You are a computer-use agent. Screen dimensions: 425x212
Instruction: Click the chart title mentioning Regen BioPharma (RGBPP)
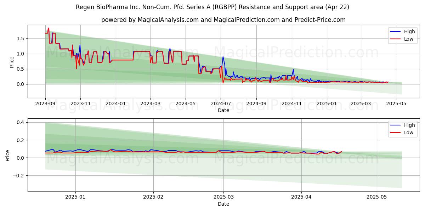click(212, 7)
